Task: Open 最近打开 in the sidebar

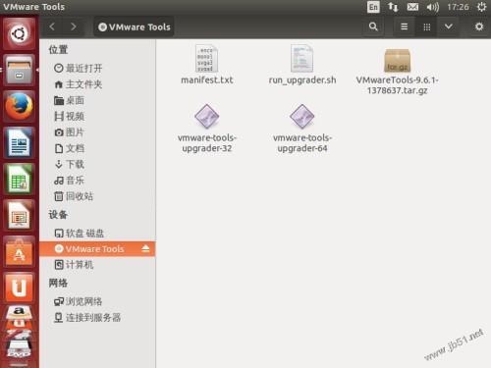Action: 78,69
